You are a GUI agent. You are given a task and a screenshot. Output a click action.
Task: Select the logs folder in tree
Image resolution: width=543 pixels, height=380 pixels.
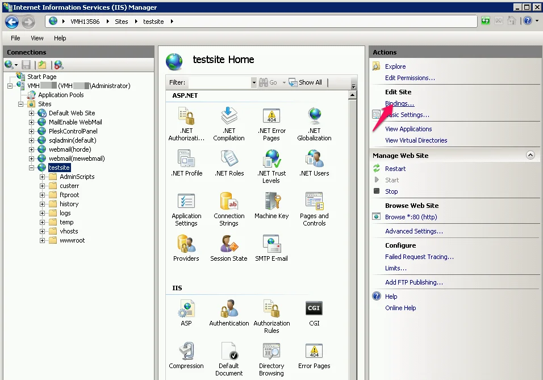[65, 213]
